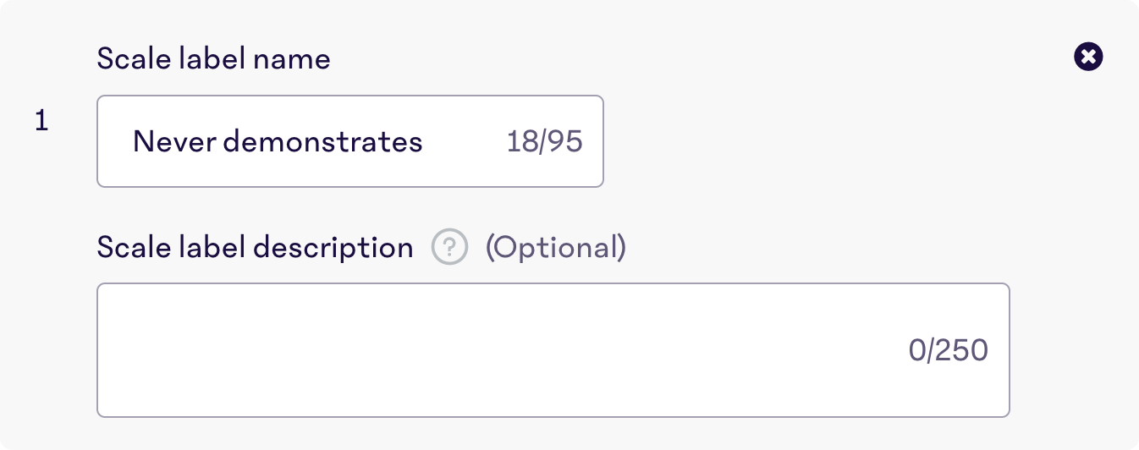Activate the empty description box
The height and width of the screenshot is (450, 1139).
click(553, 350)
